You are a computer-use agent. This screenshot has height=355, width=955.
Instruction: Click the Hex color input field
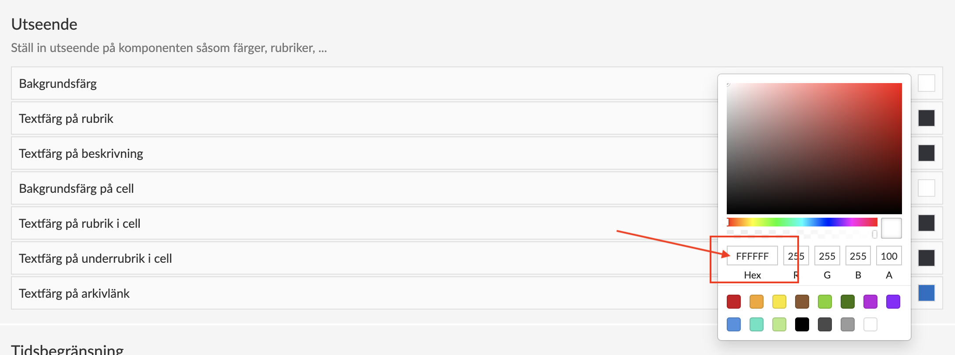click(x=752, y=256)
